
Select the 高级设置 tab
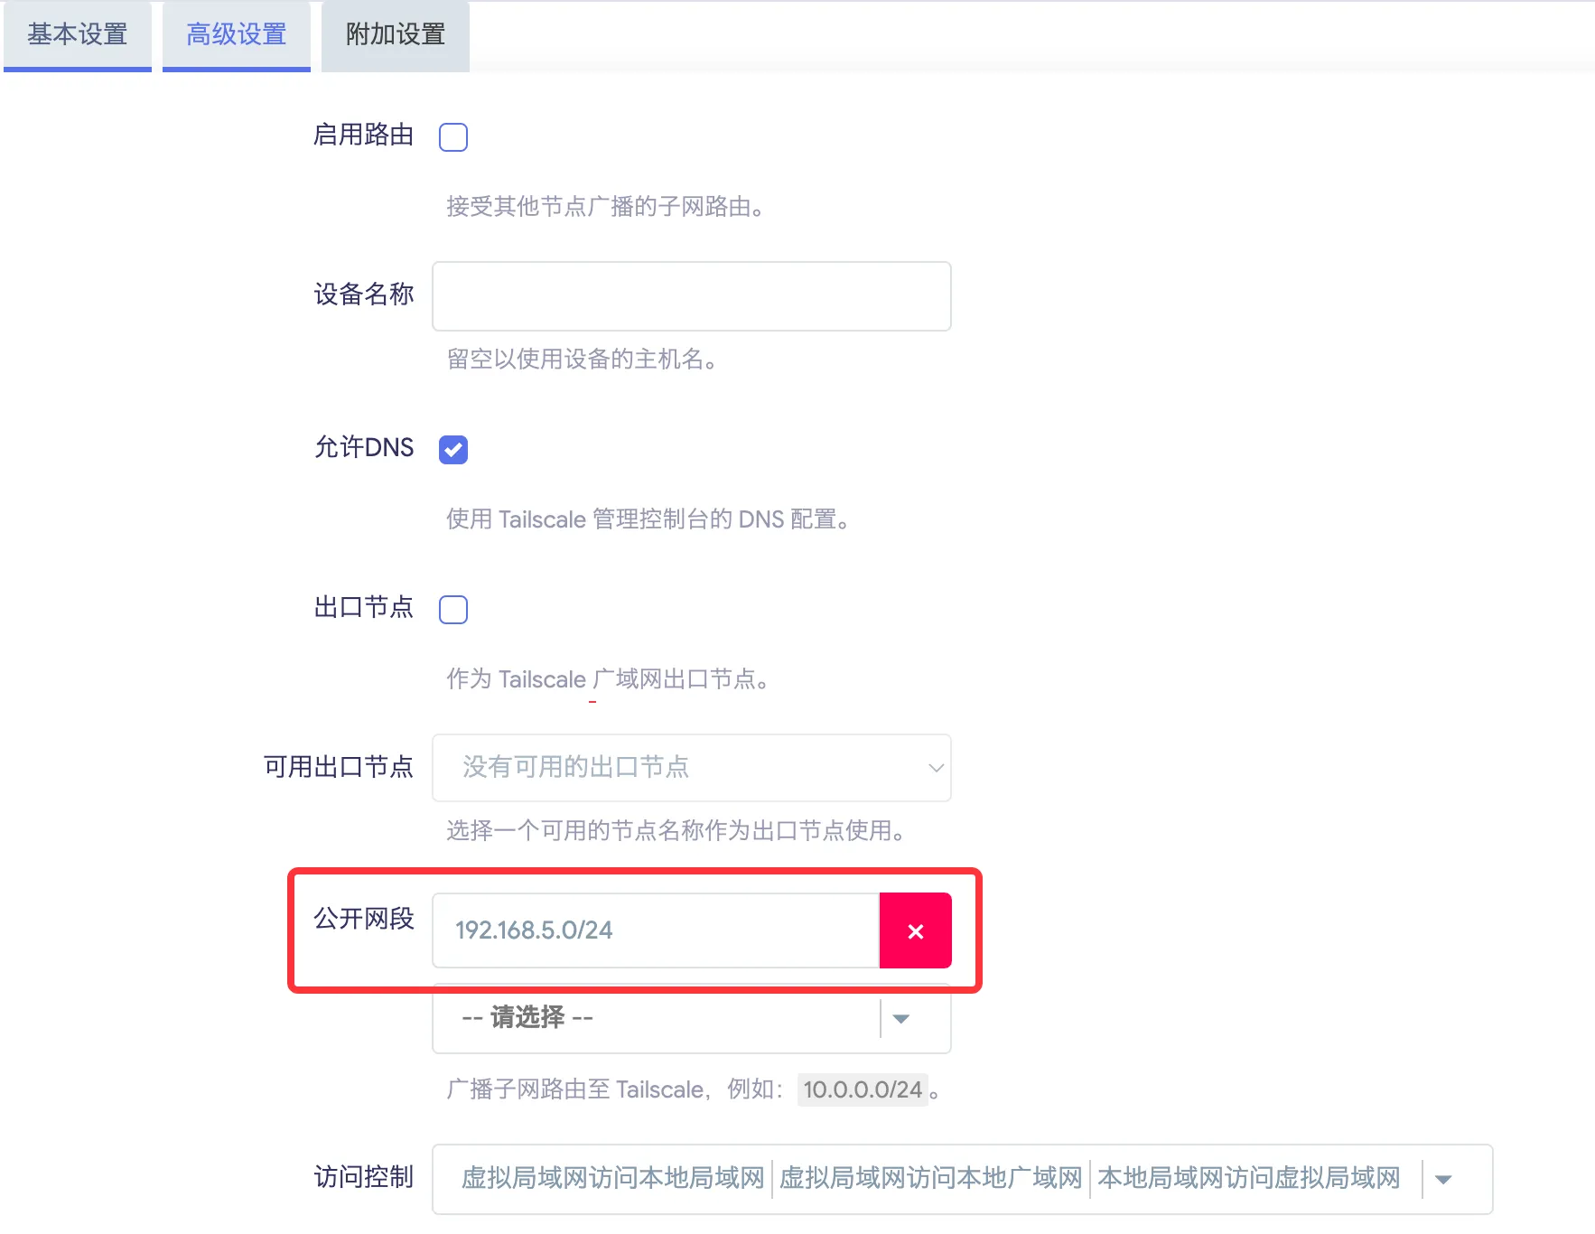[237, 35]
